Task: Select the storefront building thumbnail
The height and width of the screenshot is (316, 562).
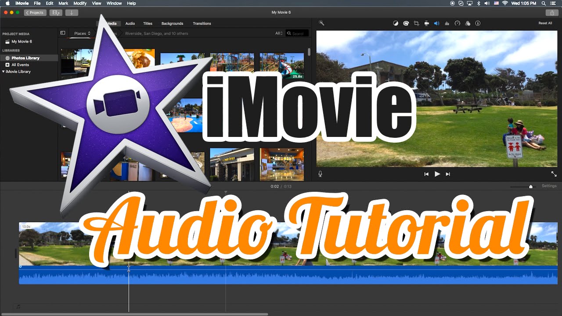Action: pos(232,164)
